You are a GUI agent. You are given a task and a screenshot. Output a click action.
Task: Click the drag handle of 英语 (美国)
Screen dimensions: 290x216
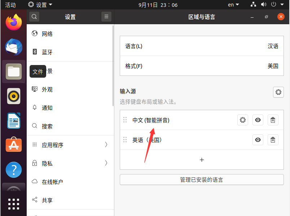pos(125,140)
